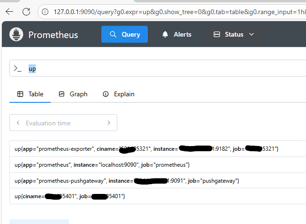Expand the Status dropdown menu

tap(234, 34)
